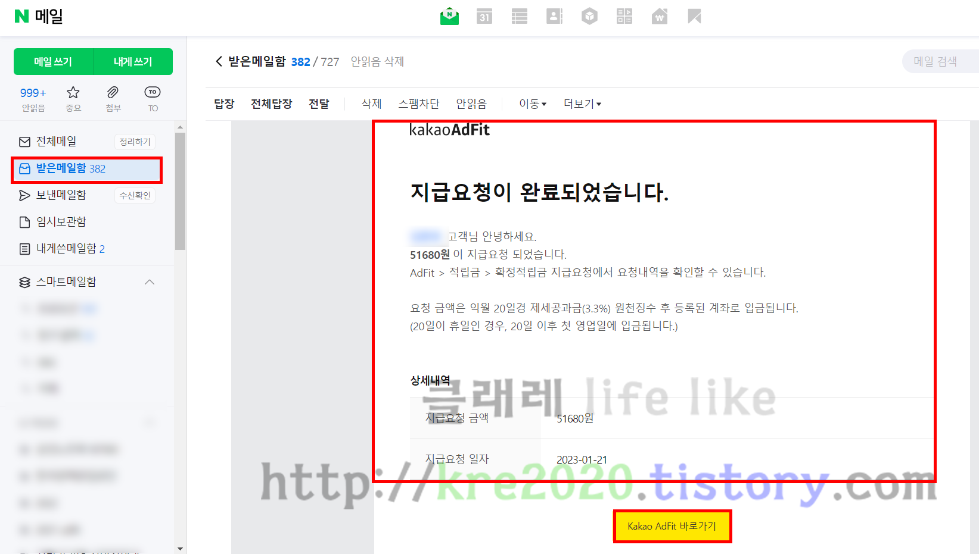
Task: Click 답장 to reply
Action: pos(224,104)
